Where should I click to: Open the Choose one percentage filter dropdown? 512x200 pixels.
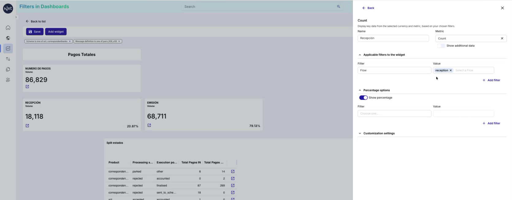pos(394,113)
